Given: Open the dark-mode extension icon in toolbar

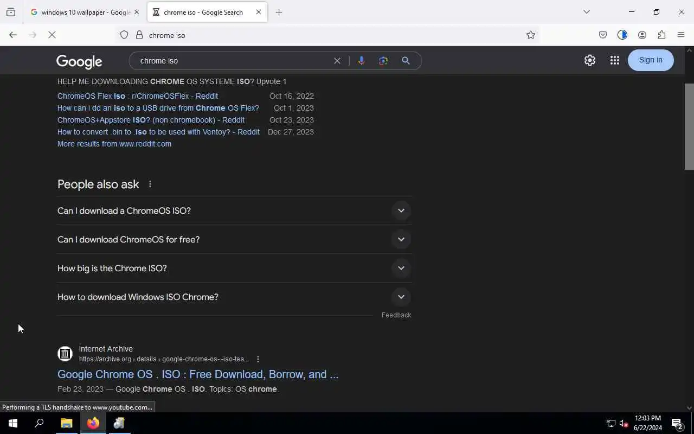Looking at the screenshot, I should pos(622,35).
